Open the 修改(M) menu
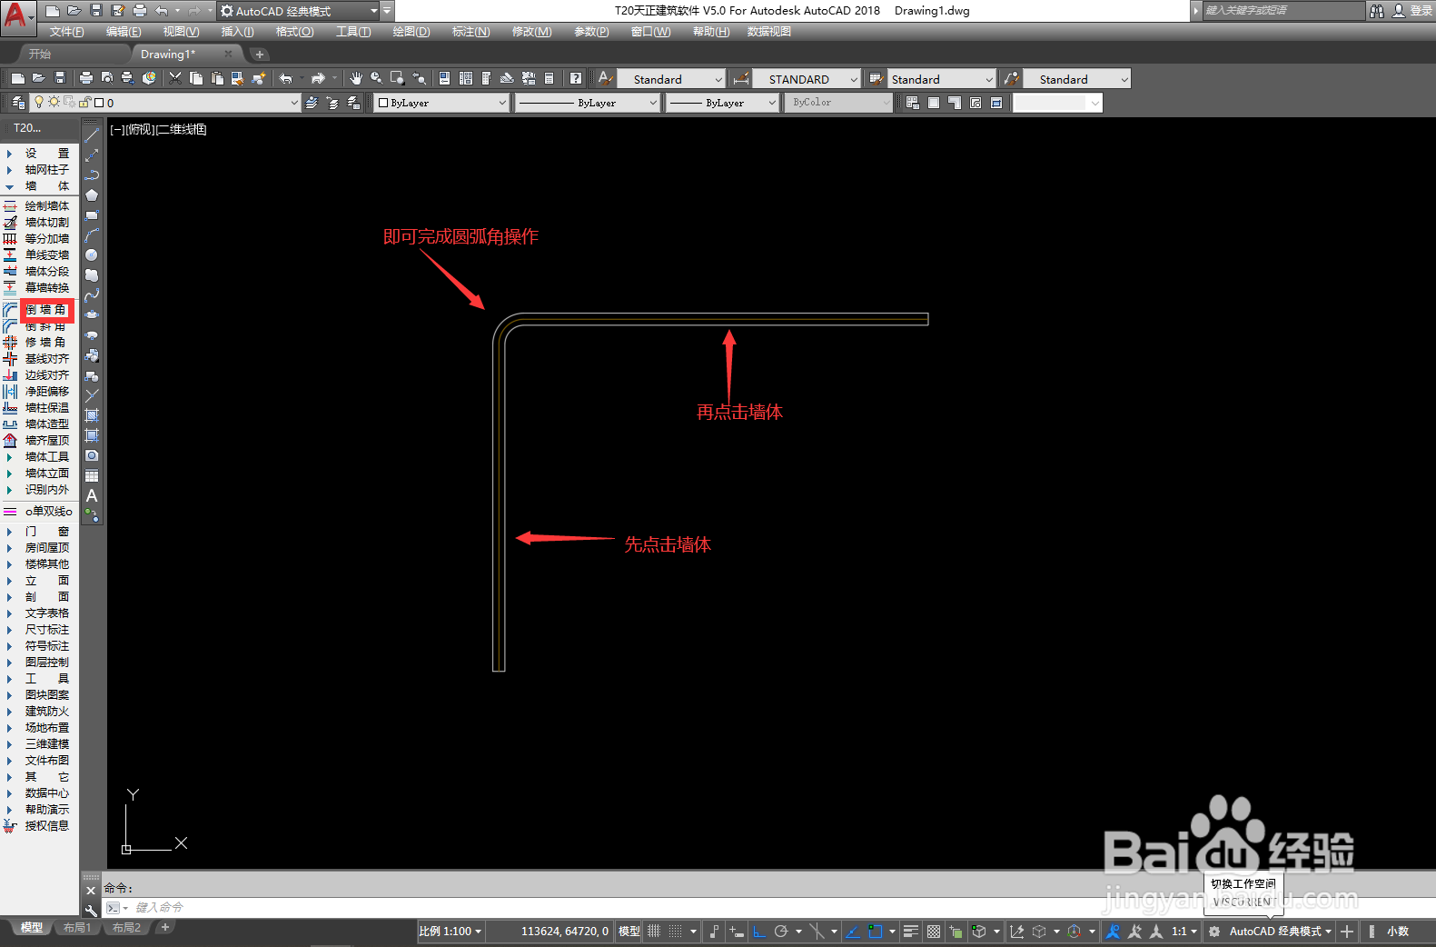Image resolution: width=1436 pixels, height=947 pixels. click(532, 32)
